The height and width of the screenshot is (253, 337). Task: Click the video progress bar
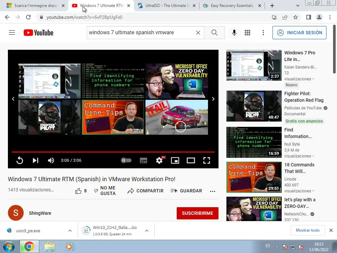pos(113,152)
